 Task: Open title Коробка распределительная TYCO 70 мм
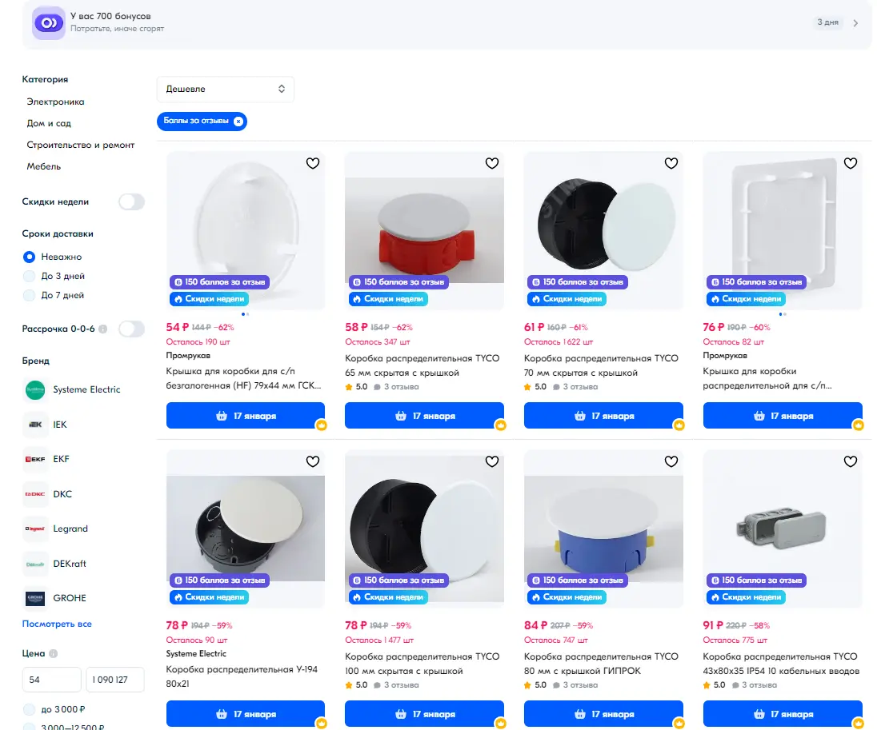[601, 365]
